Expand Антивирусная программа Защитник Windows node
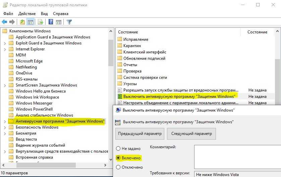Viewport: 281px width, 177px height. [5, 122]
